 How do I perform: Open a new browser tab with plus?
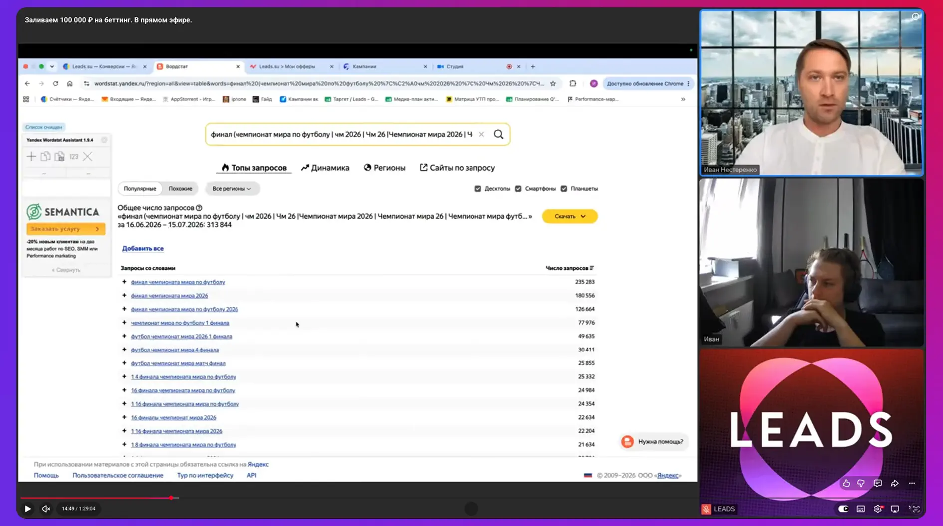(x=533, y=66)
